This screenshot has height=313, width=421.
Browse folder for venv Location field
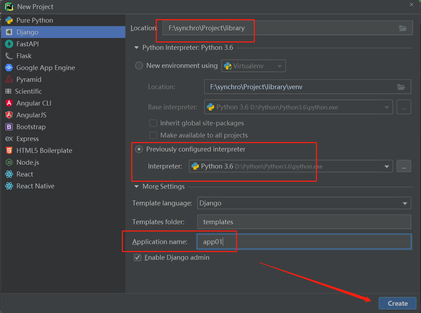coord(401,87)
